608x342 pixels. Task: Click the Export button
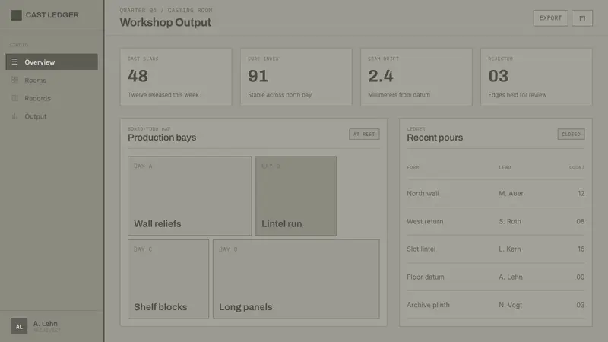pyautogui.click(x=550, y=18)
